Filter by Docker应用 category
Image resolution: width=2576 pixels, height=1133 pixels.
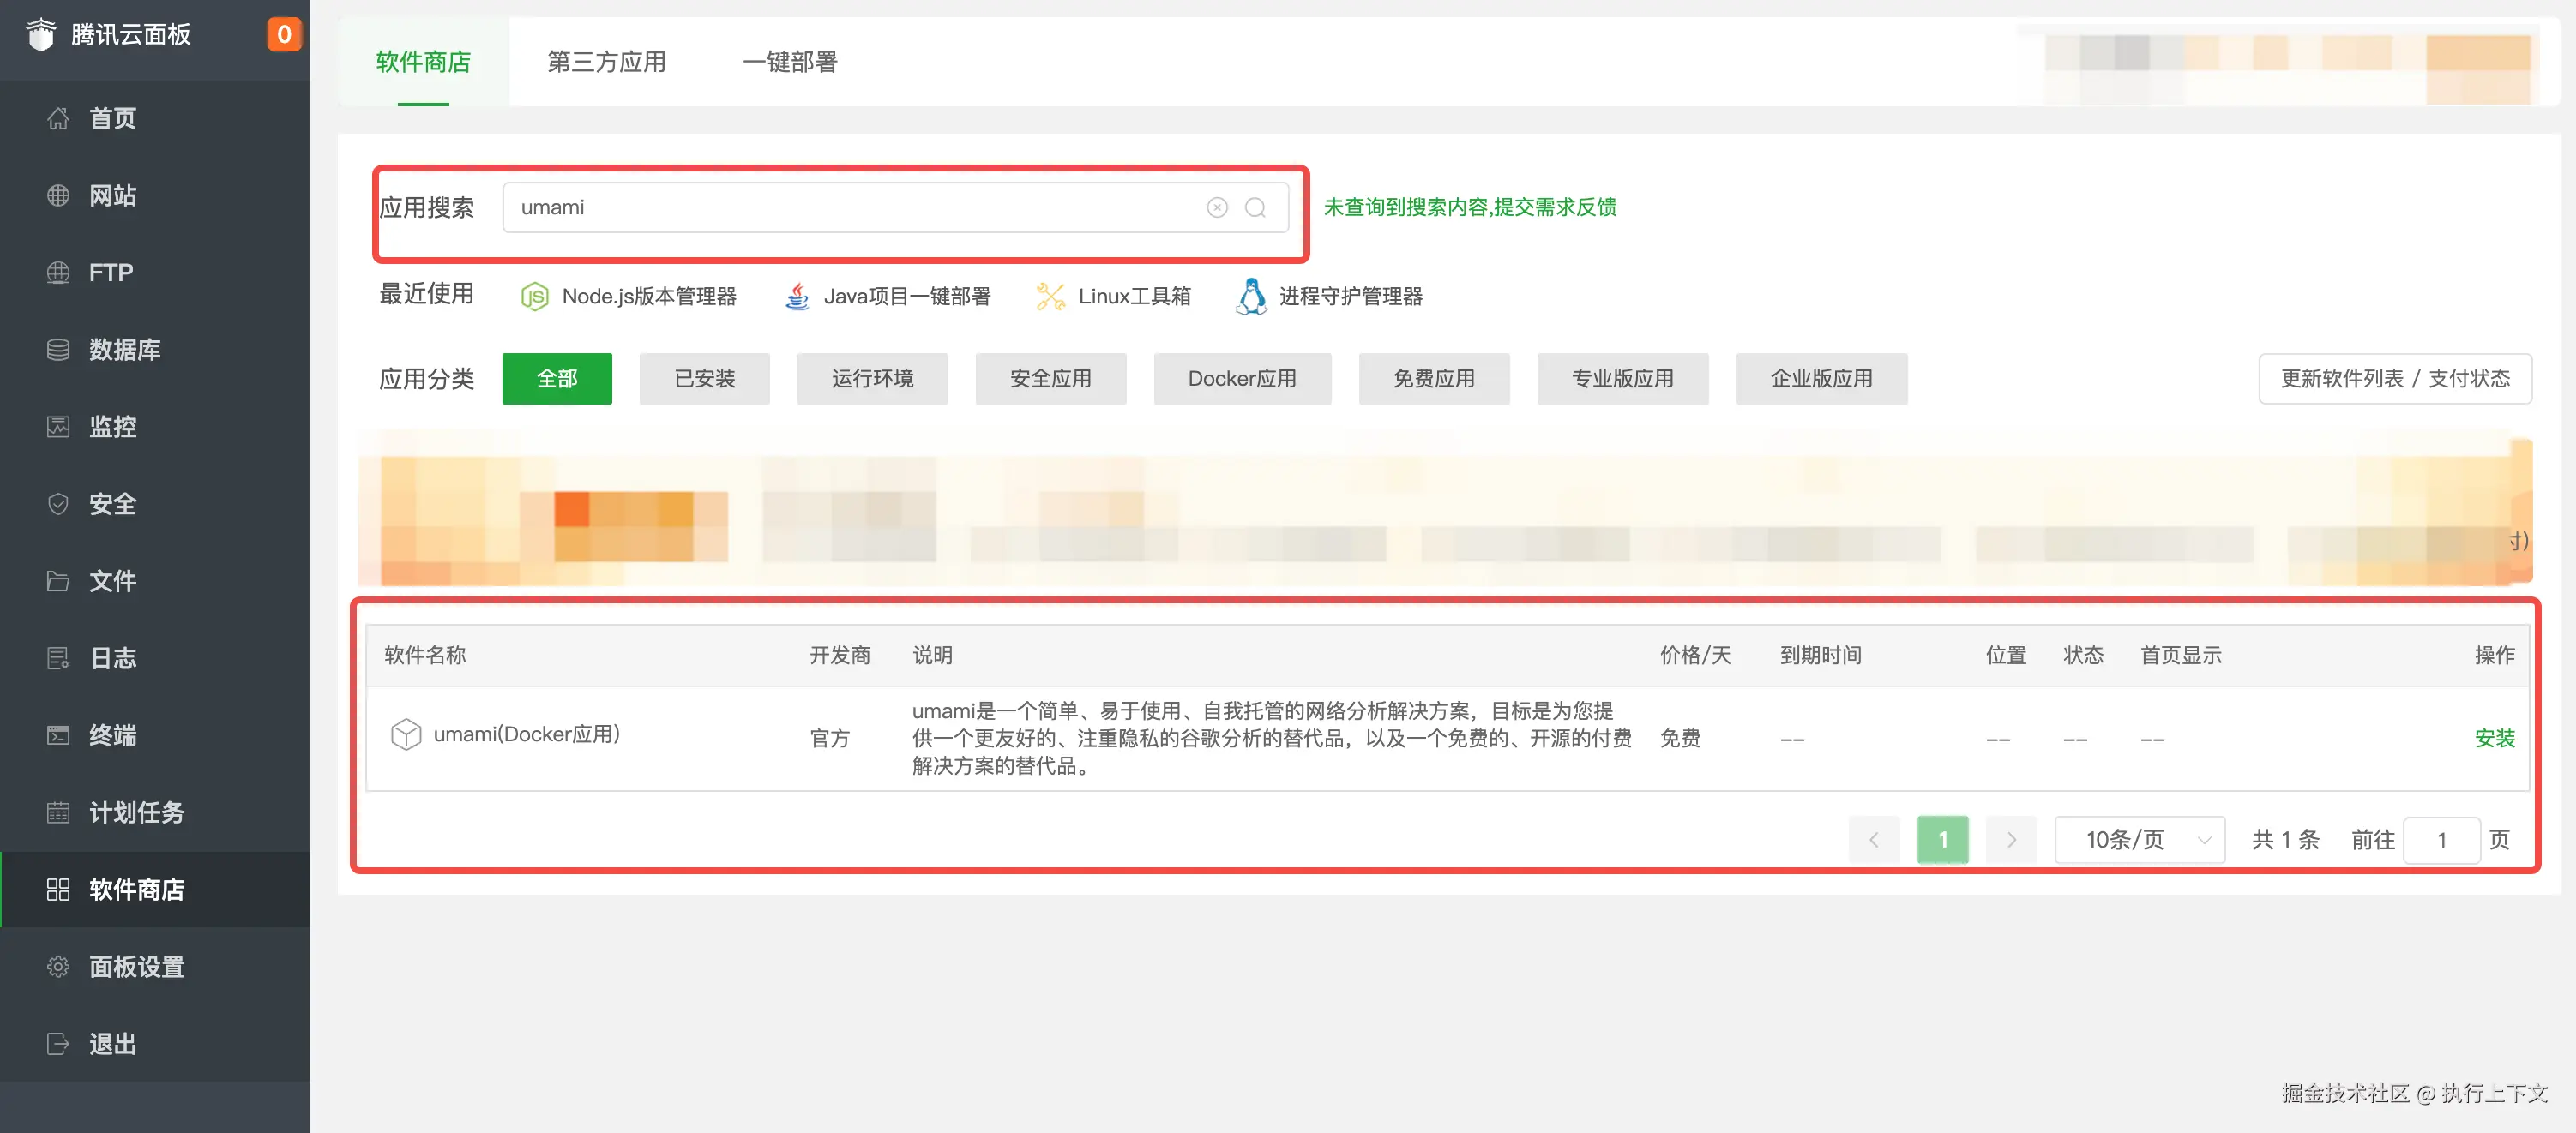click(1241, 379)
